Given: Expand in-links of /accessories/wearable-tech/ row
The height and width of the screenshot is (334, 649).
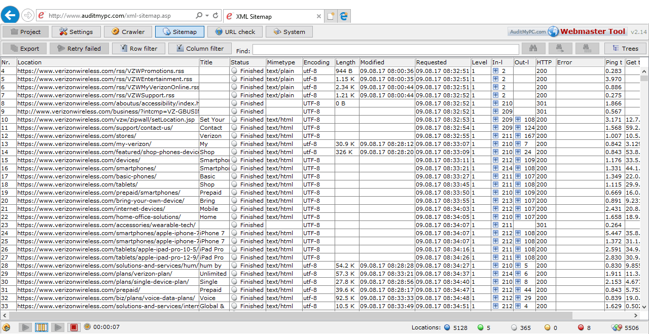Looking at the screenshot, I should pos(495,225).
